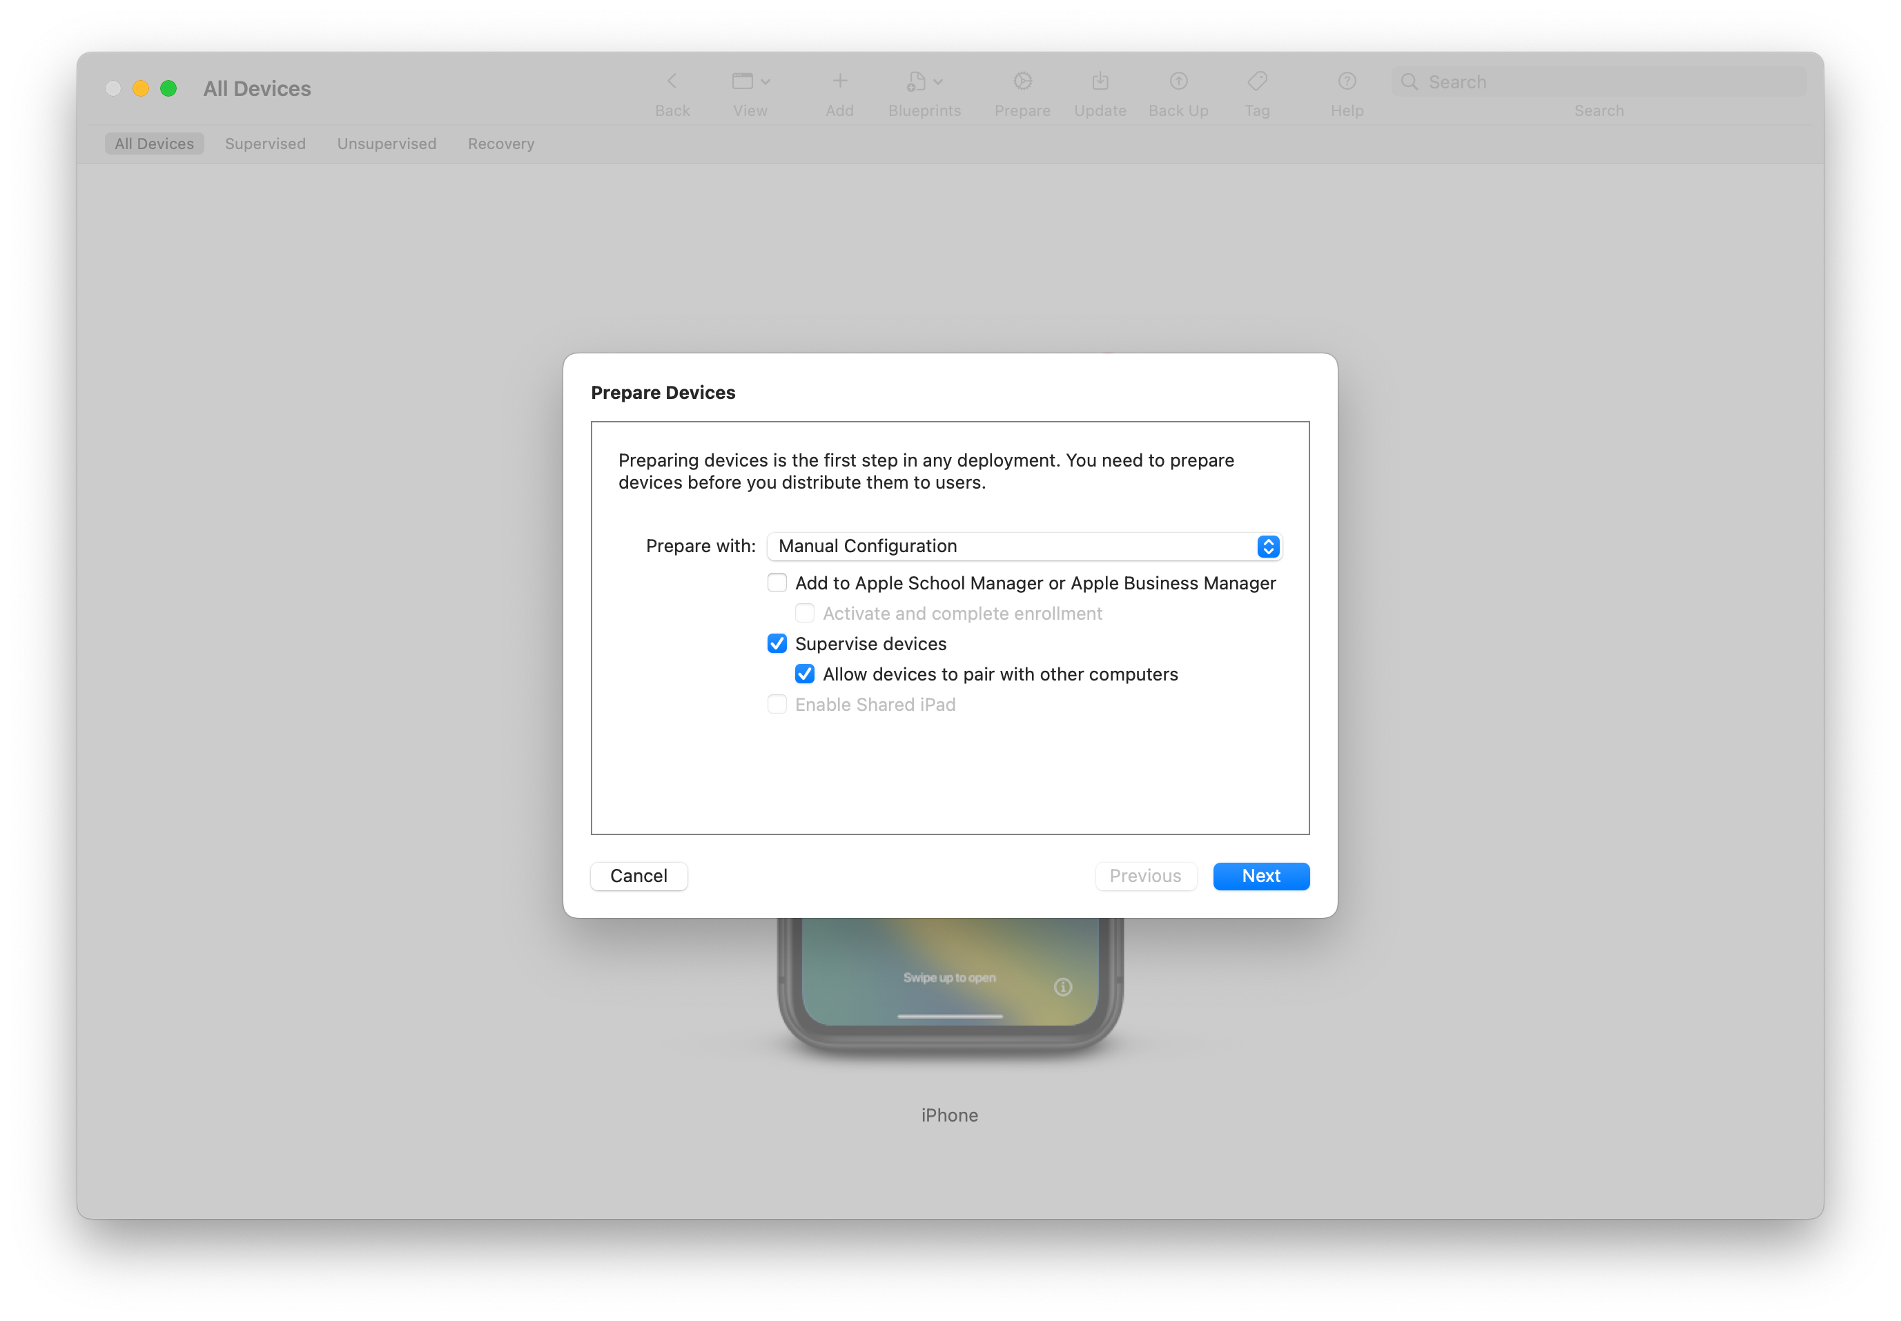1901x1321 pixels.
Task: Expand the Blueprints menu chevron
Action: pos(937,82)
